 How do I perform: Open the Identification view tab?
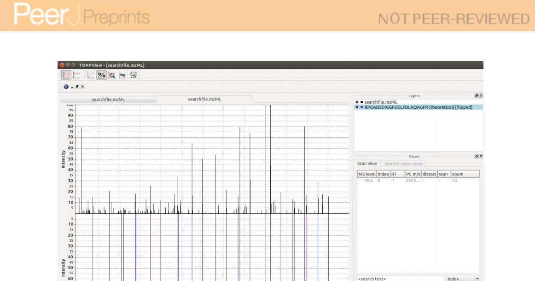pyautogui.click(x=403, y=164)
